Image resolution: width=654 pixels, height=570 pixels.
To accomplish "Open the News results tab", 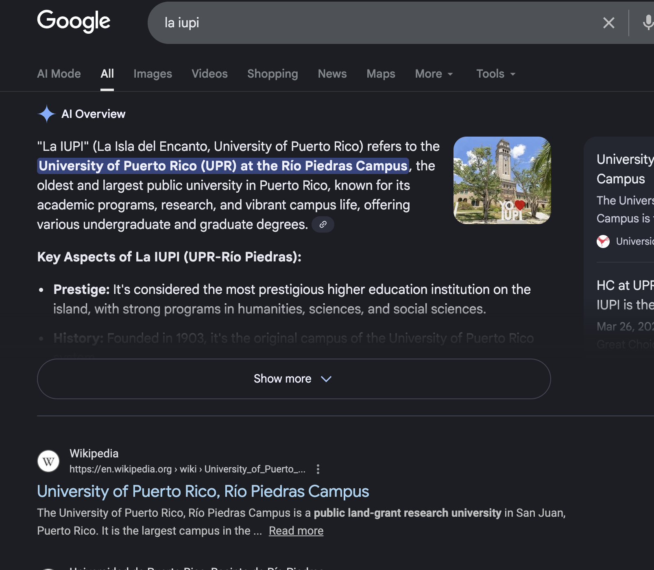I will (332, 74).
